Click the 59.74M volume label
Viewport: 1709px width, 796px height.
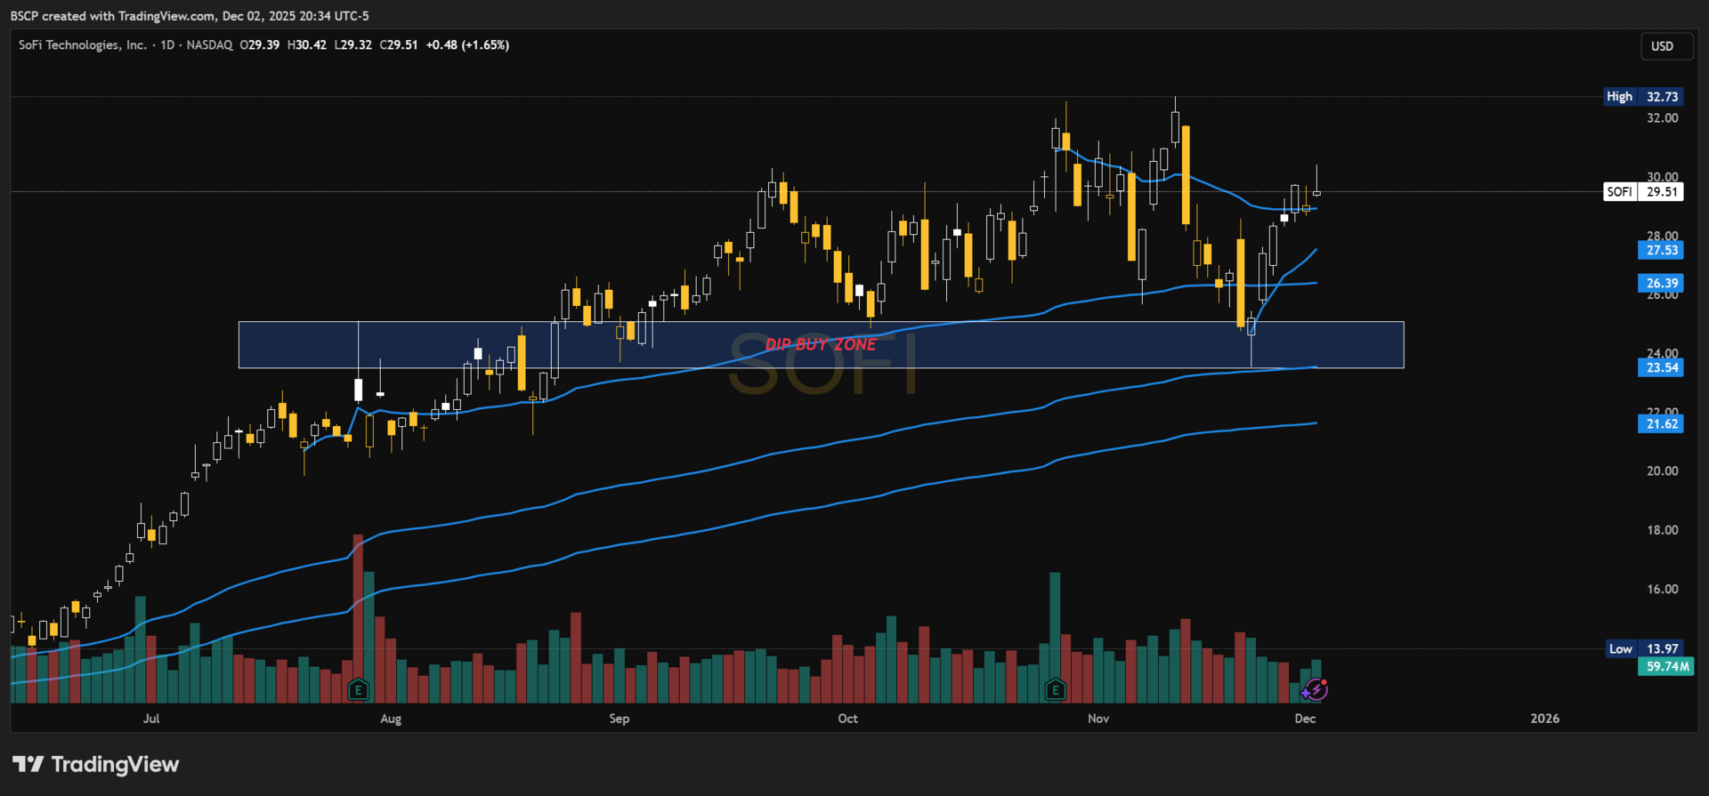click(1666, 666)
